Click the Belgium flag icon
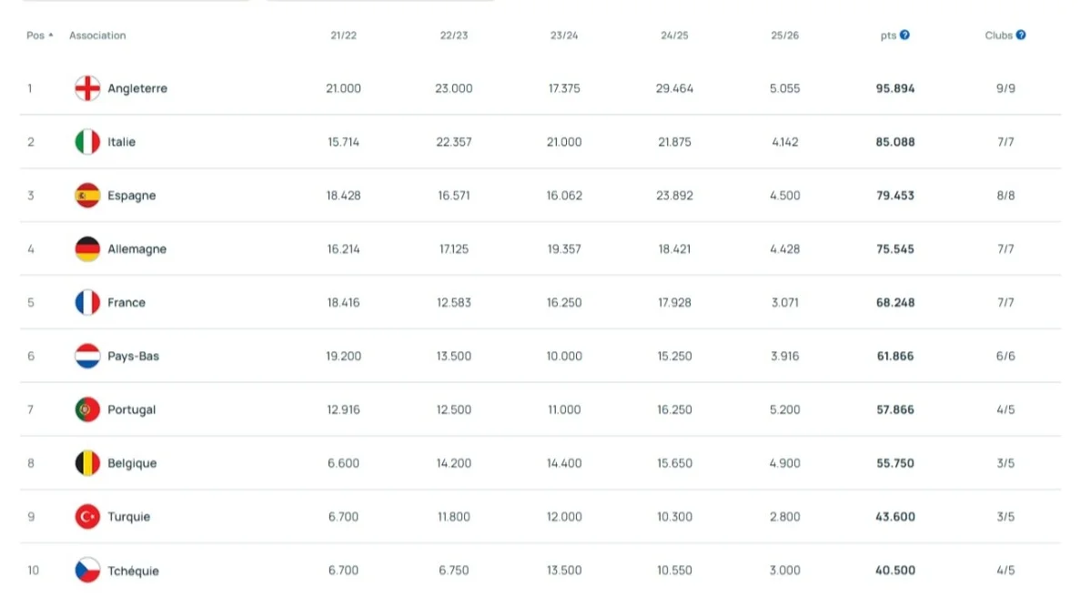 [87, 463]
